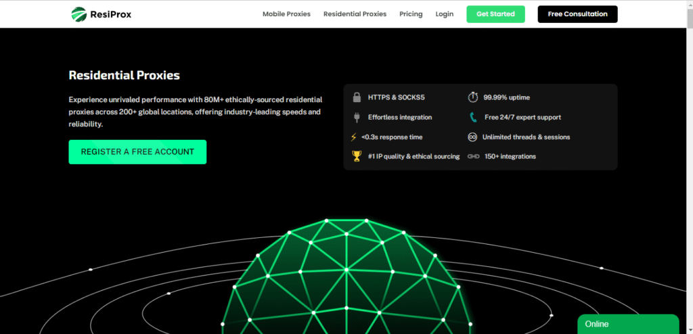Open the Login page
This screenshot has width=693, height=334.
pyautogui.click(x=444, y=14)
